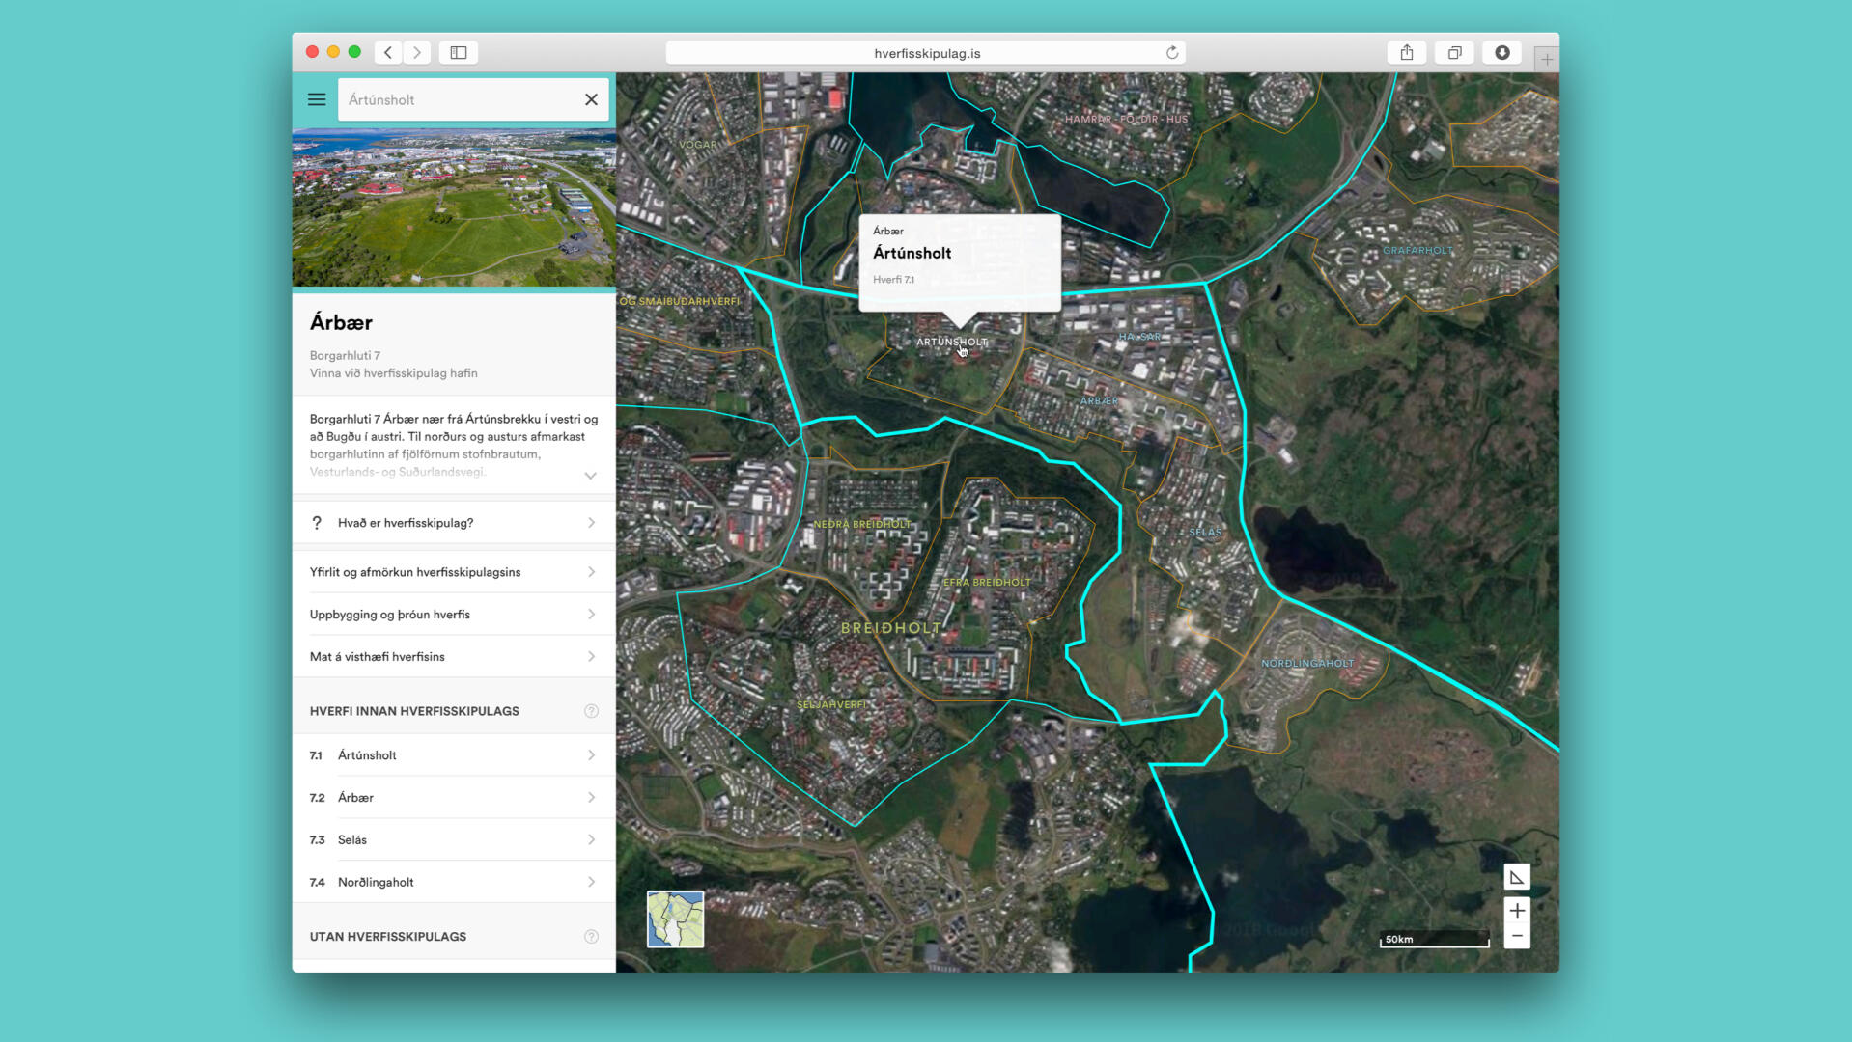
Task: Open Mat á visthæfi hverfisins
Action: pos(453,657)
